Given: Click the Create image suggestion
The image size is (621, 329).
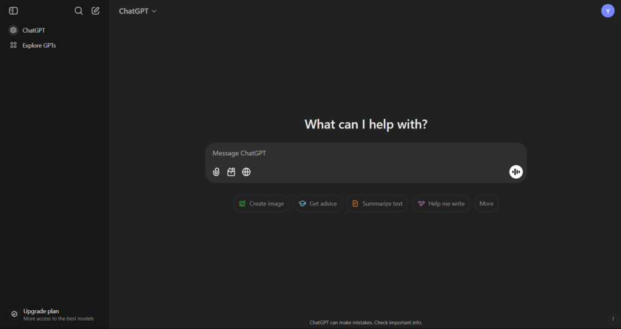Looking at the screenshot, I should (x=261, y=204).
